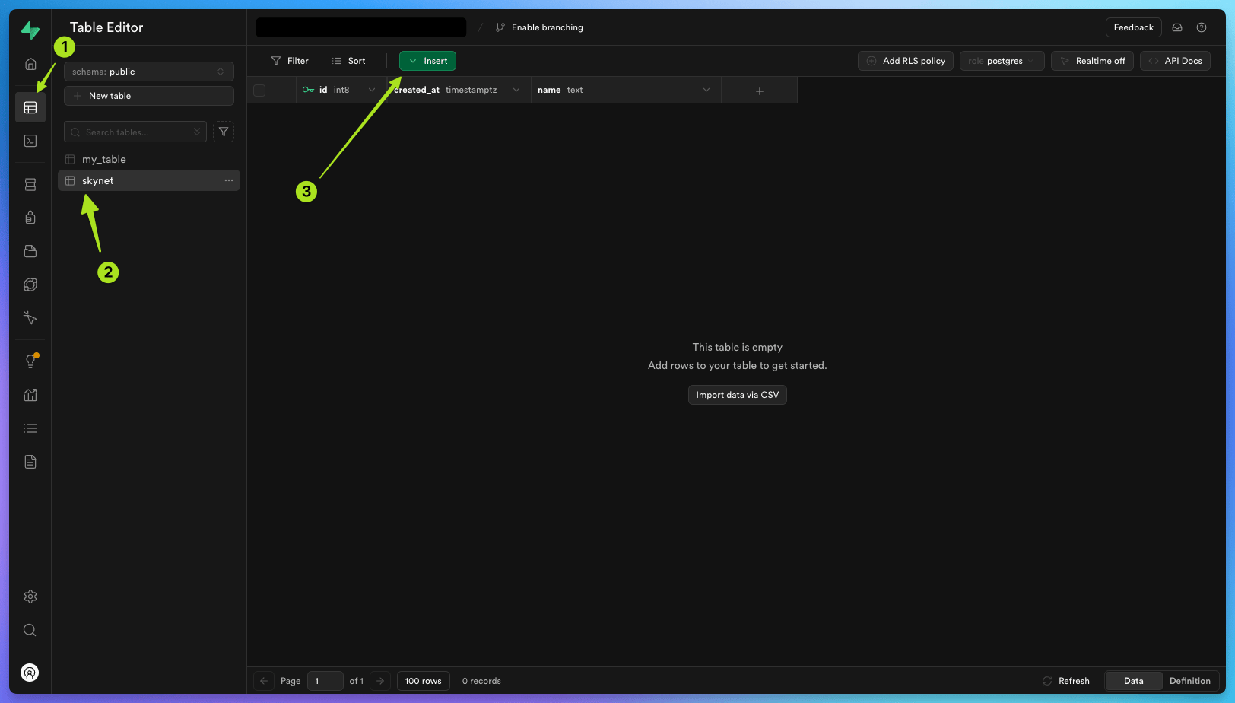Toggle Realtime off button
1235x703 pixels.
tap(1093, 61)
